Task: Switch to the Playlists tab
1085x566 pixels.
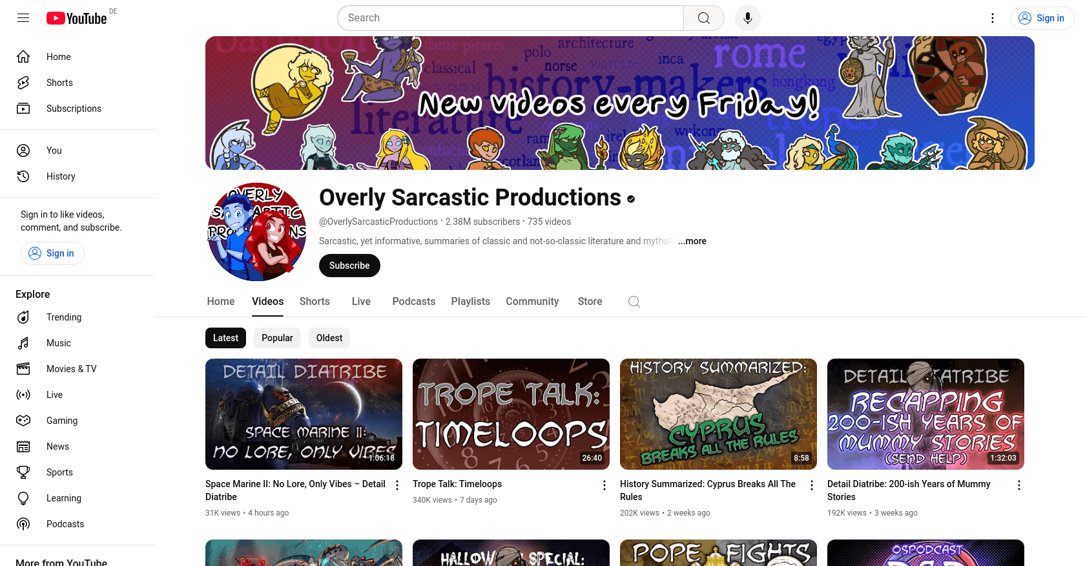Action: 470,302
